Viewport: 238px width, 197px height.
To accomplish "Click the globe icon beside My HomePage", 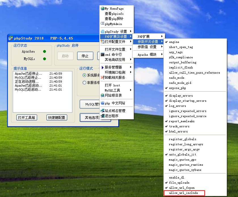I will pyautogui.click(x=102, y=8).
